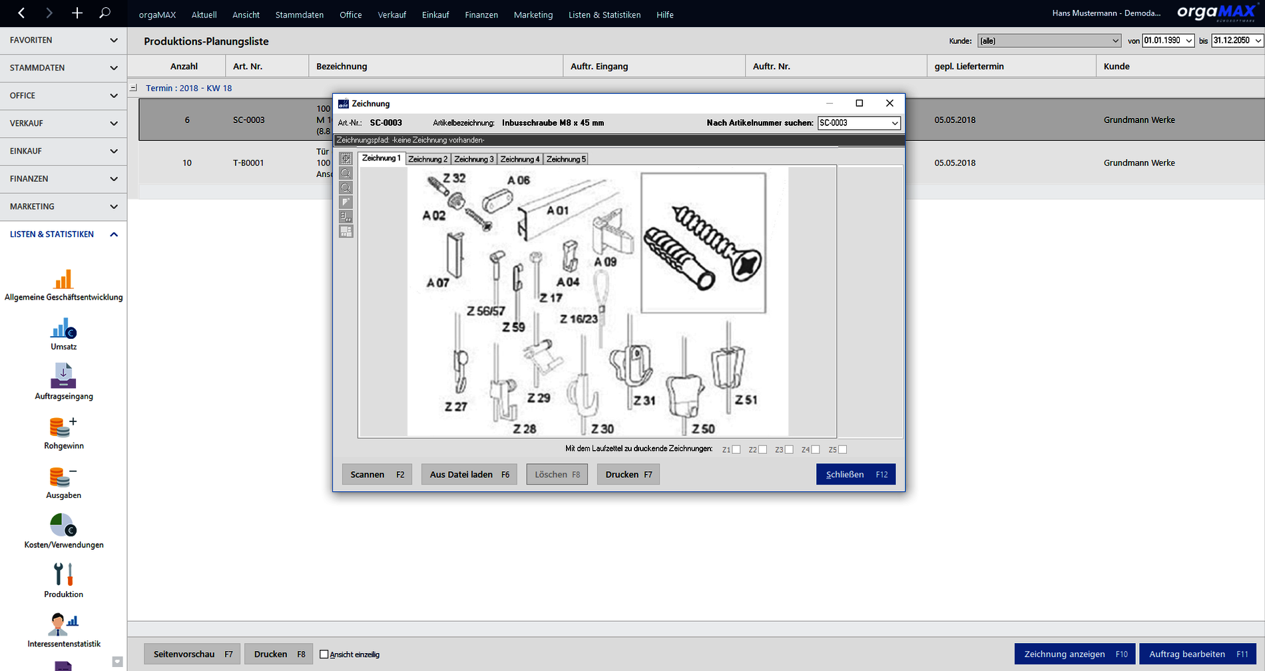Click the Scannen F2 button
This screenshot has height=671, width=1265.
coord(378,475)
